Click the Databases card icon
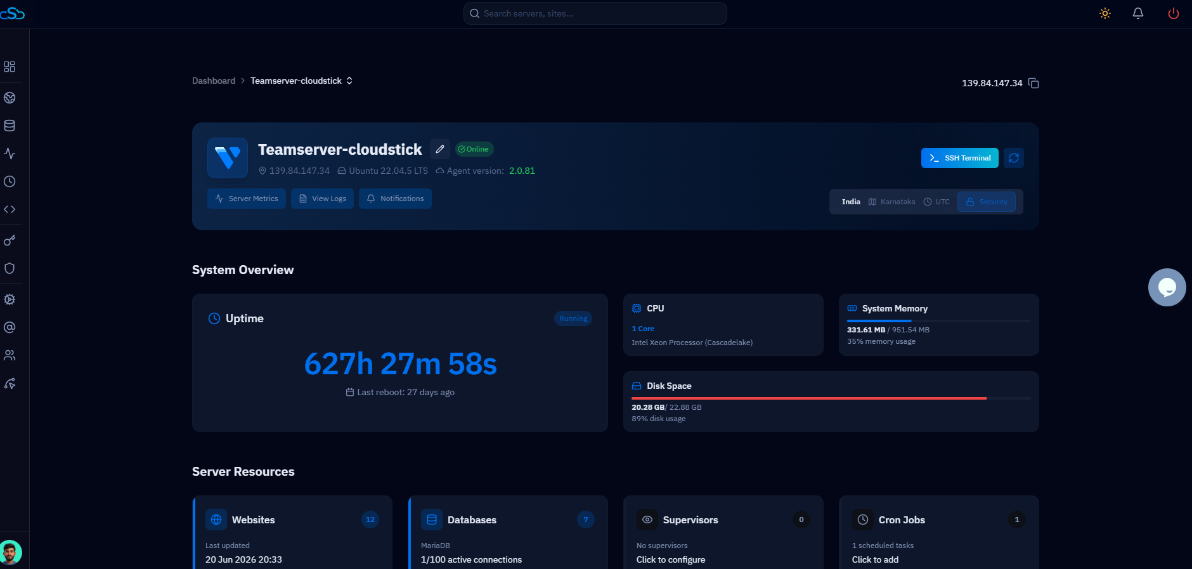 [x=432, y=520]
